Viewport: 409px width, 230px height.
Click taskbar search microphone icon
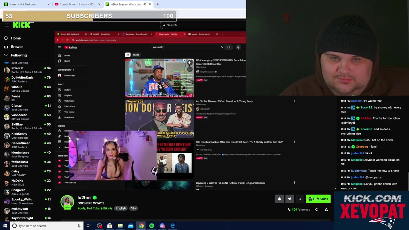click(x=79, y=226)
